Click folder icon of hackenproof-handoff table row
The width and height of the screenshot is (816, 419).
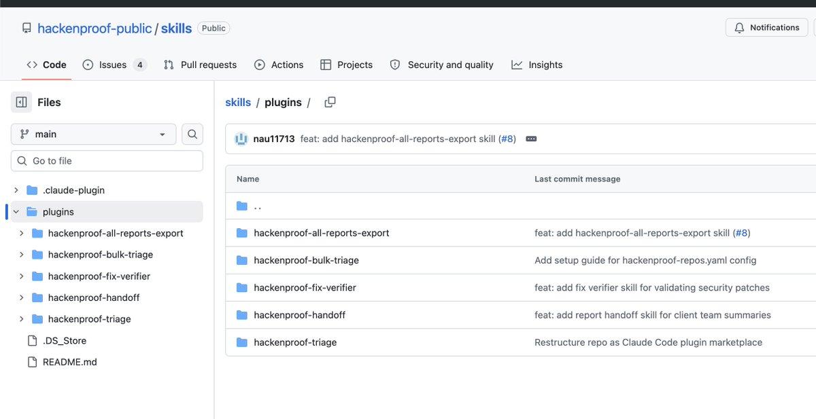[x=242, y=315]
